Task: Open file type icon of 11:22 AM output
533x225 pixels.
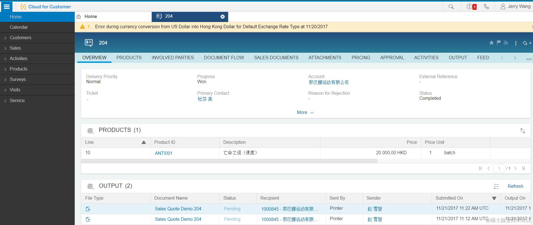Action: click(x=88, y=209)
